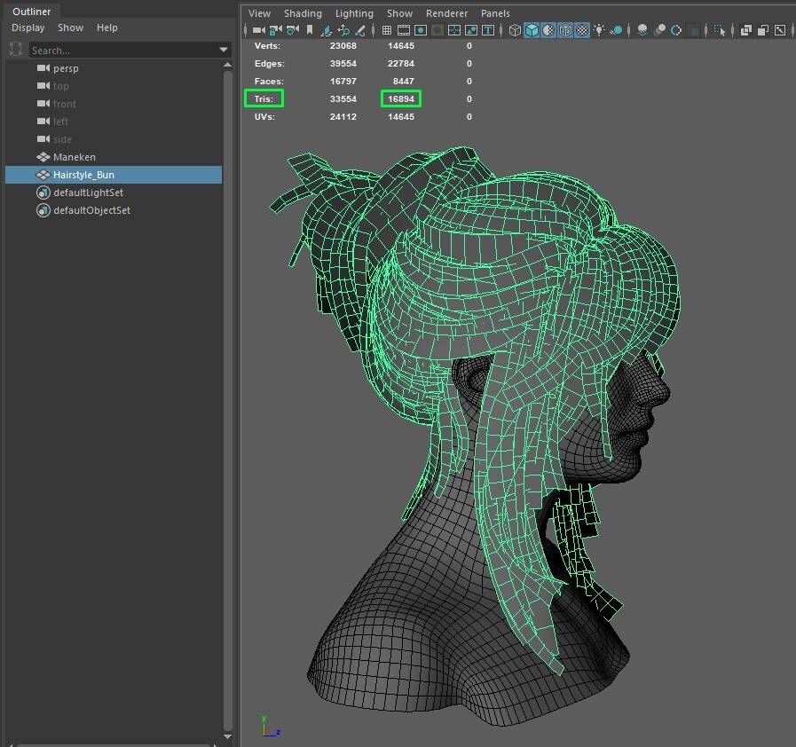Screen dimensions: 796x747
Task: Open the Shading menu
Action: (303, 13)
